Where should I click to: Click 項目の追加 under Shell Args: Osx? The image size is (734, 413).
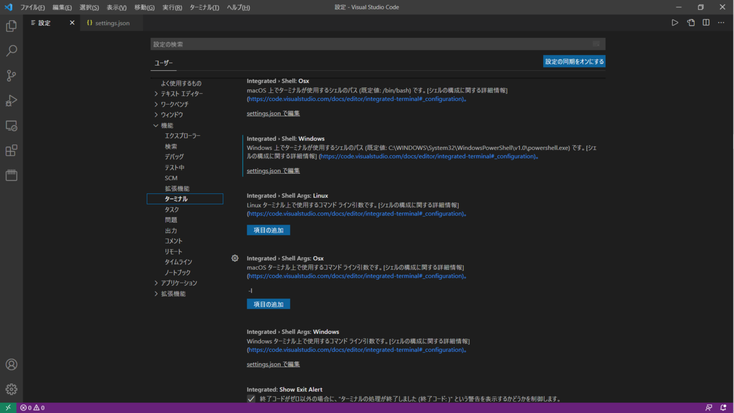pos(269,304)
